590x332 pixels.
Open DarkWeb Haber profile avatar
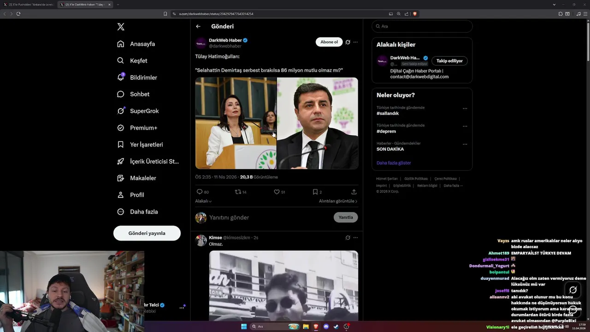point(201,43)
